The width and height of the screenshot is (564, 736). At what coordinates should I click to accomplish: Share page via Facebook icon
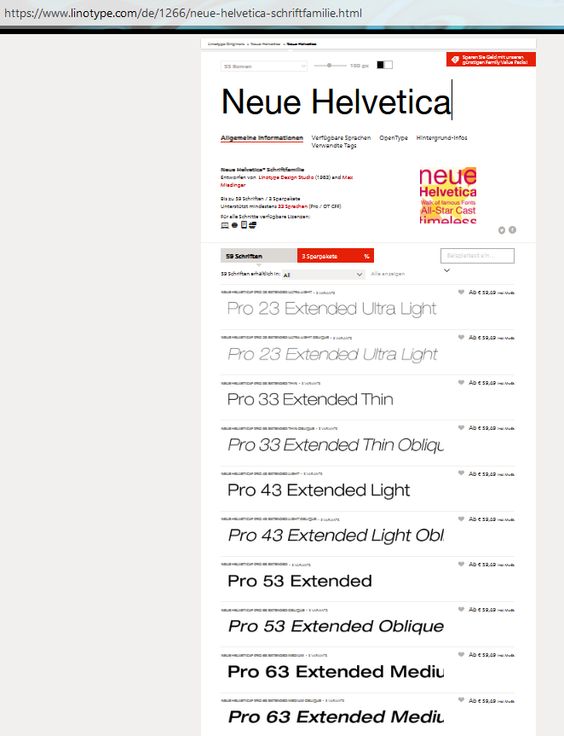512,230
